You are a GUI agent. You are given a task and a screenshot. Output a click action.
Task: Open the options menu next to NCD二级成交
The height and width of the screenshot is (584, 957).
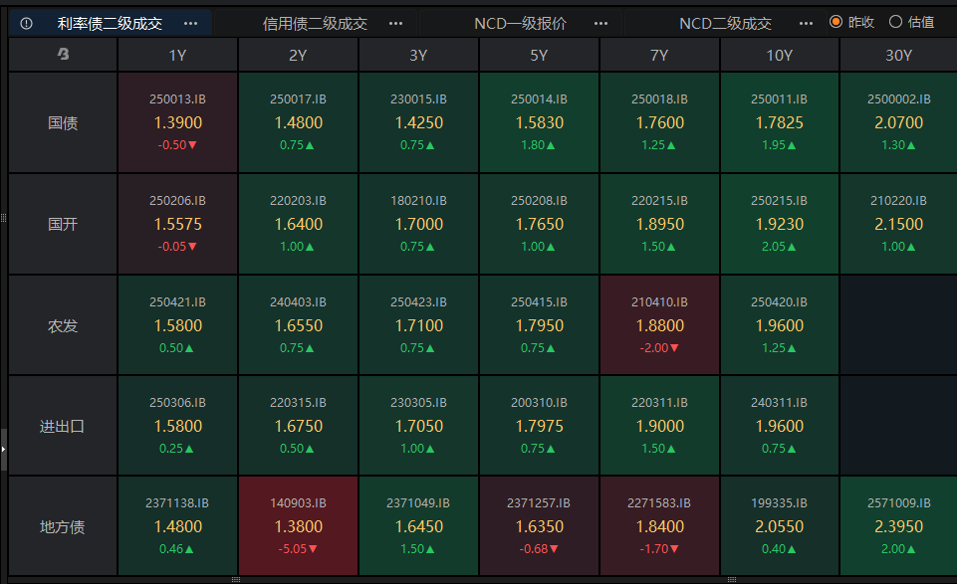coord(806,22)
